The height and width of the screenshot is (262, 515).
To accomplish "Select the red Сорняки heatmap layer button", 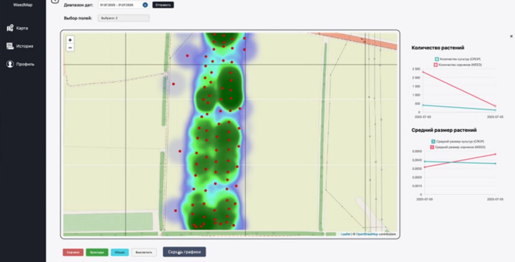I will 73,253.
